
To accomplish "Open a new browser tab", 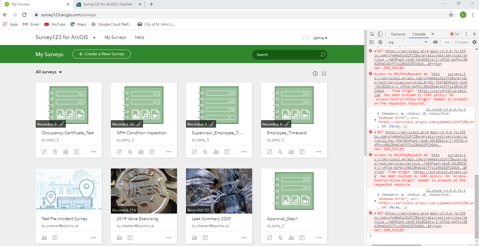I will click(x=151, y=4).
